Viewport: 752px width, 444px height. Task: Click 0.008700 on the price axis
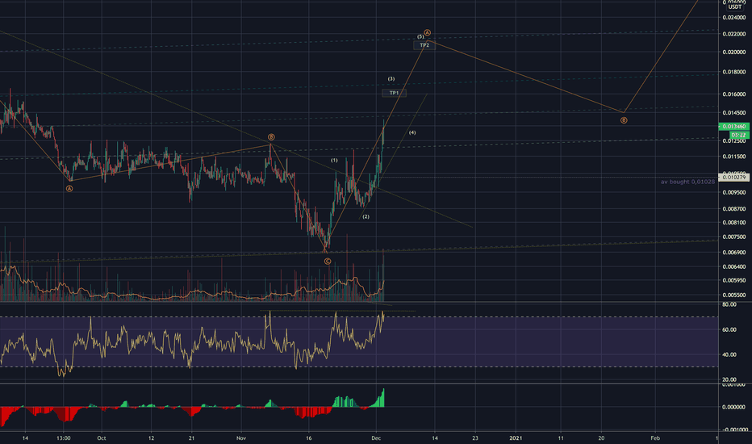733,209
